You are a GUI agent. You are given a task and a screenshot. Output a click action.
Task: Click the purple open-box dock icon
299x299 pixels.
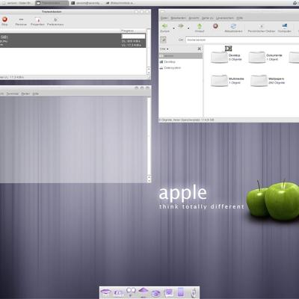click(x=156, y=293)
